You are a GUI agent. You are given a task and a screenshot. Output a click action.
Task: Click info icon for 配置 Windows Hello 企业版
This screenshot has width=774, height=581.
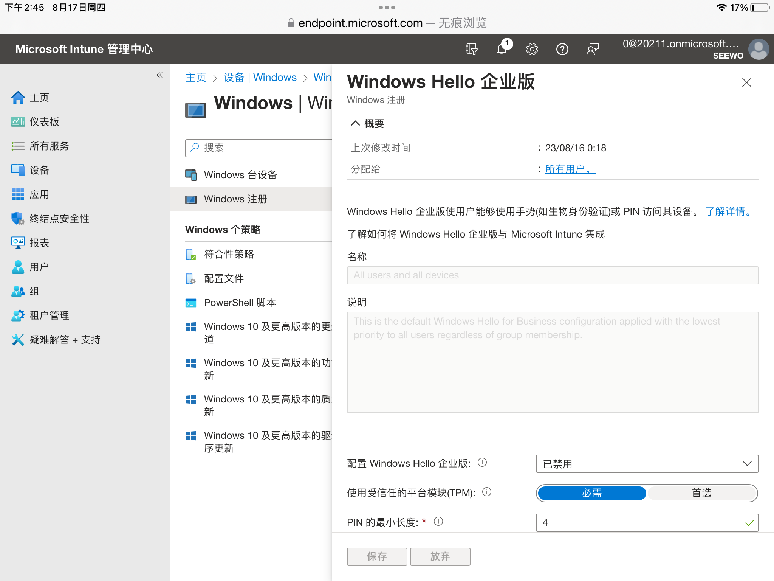(482, 463)
